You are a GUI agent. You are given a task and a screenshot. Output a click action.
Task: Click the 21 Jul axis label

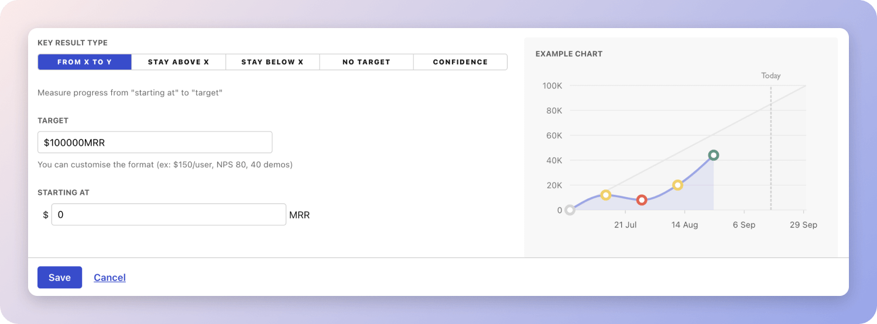coord(625,225)
